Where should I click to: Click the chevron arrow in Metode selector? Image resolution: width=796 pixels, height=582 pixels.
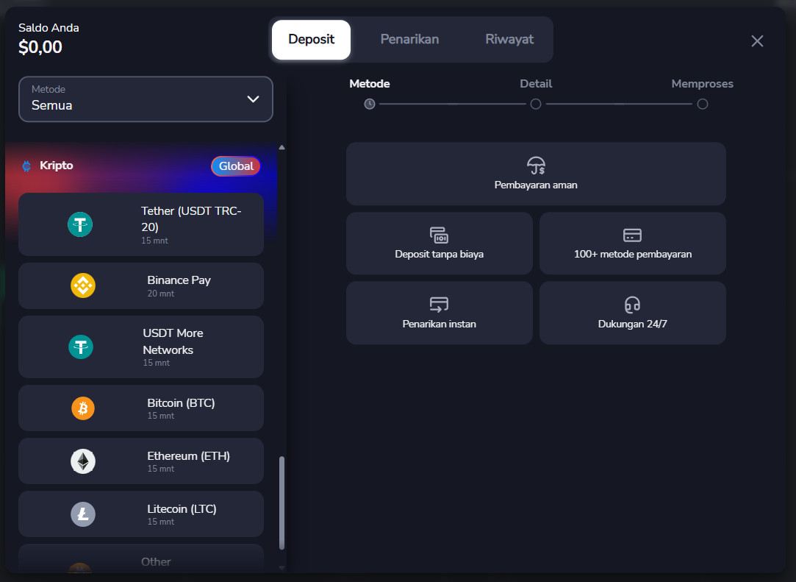coord(253,99)
